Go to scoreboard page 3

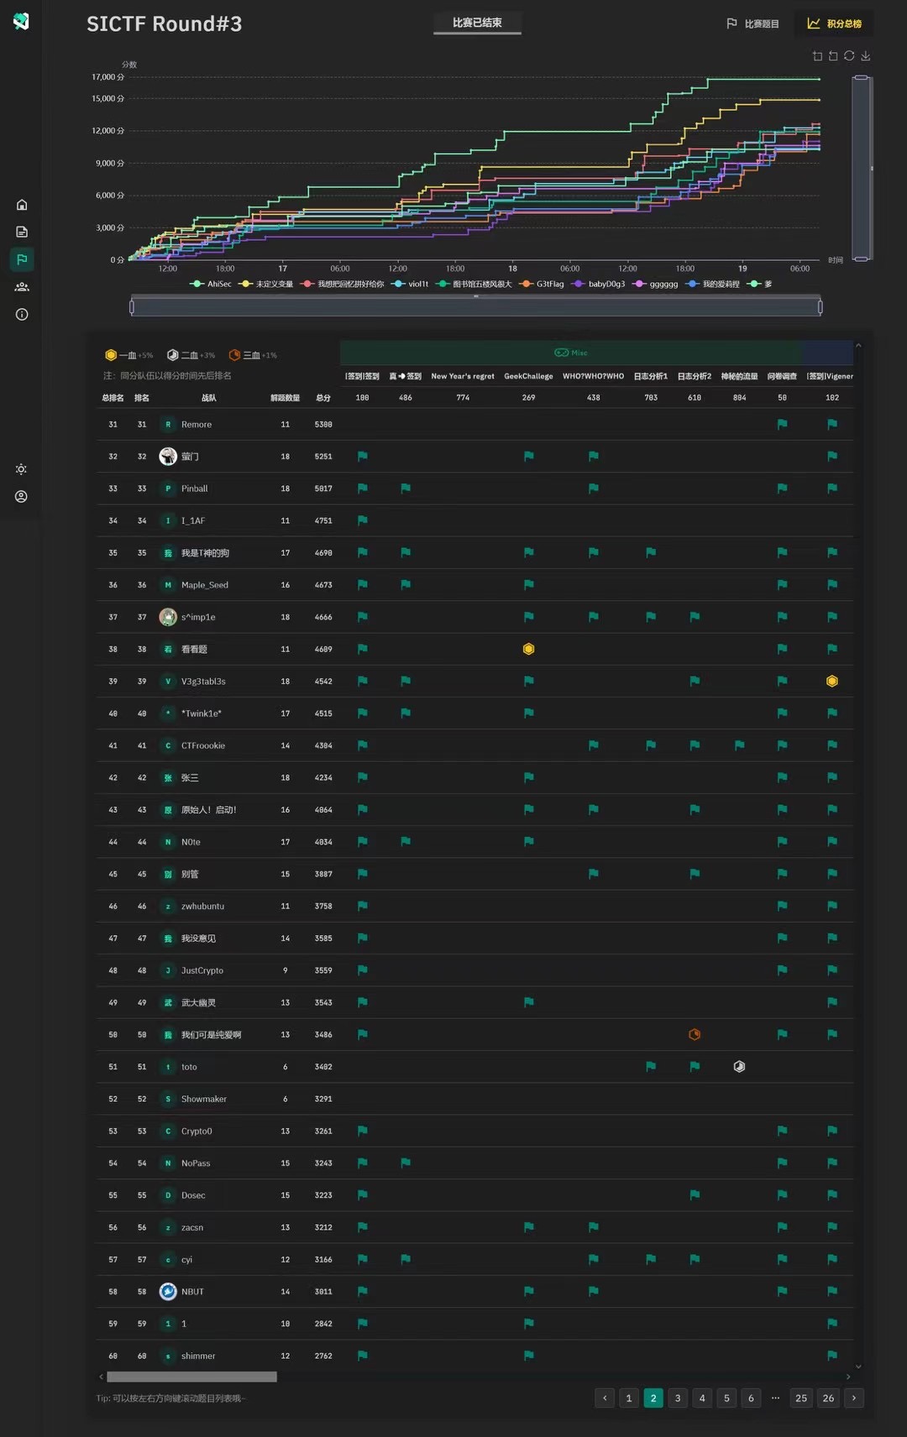[678, 1398]
